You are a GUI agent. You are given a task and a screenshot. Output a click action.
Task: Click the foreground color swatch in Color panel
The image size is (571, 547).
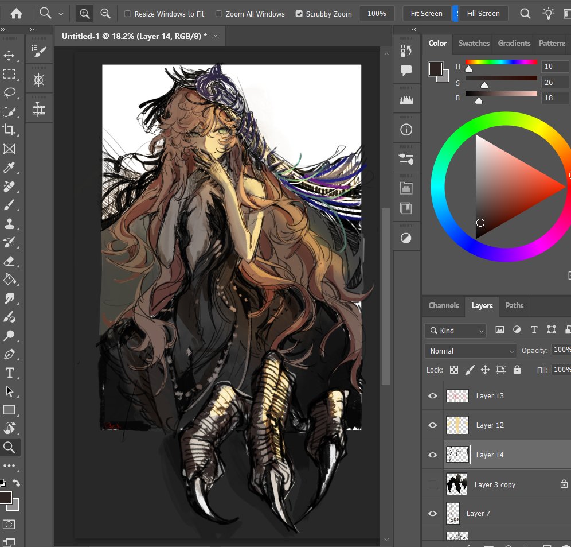tap(435, 68)
